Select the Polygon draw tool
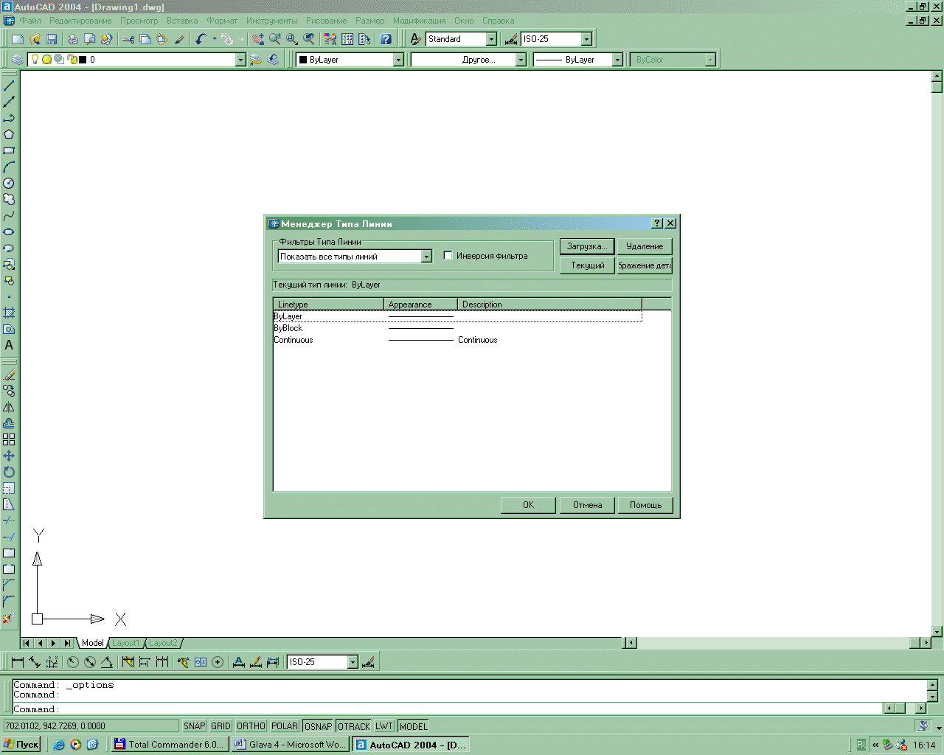 pyautogui.click(x=9, y=134)
